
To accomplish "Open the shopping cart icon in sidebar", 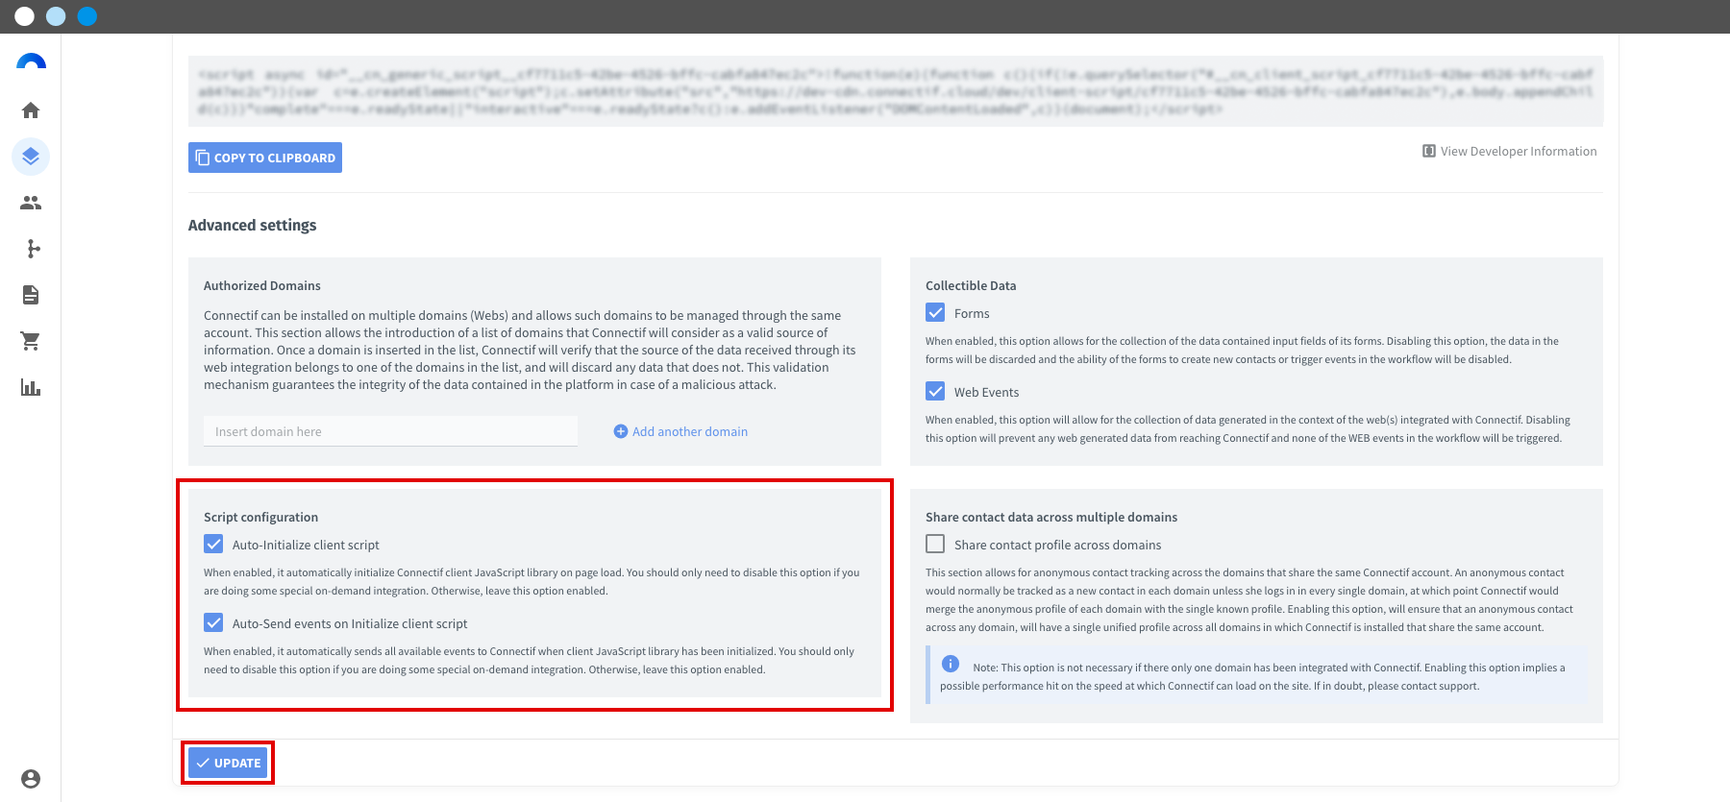I will [31, 341].
